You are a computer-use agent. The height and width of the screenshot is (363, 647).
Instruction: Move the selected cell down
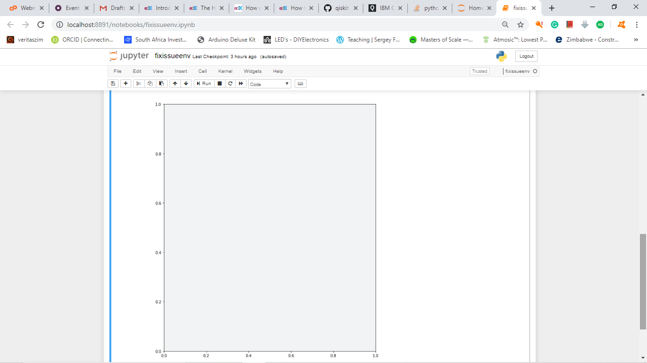(x=186, y=84)
